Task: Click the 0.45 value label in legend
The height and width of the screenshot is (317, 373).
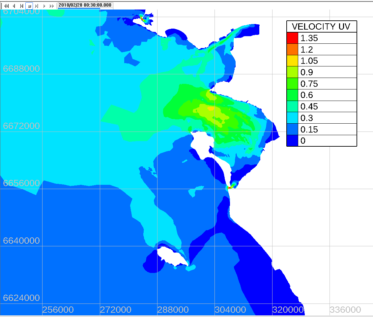Action: click(x=309, y=107)
